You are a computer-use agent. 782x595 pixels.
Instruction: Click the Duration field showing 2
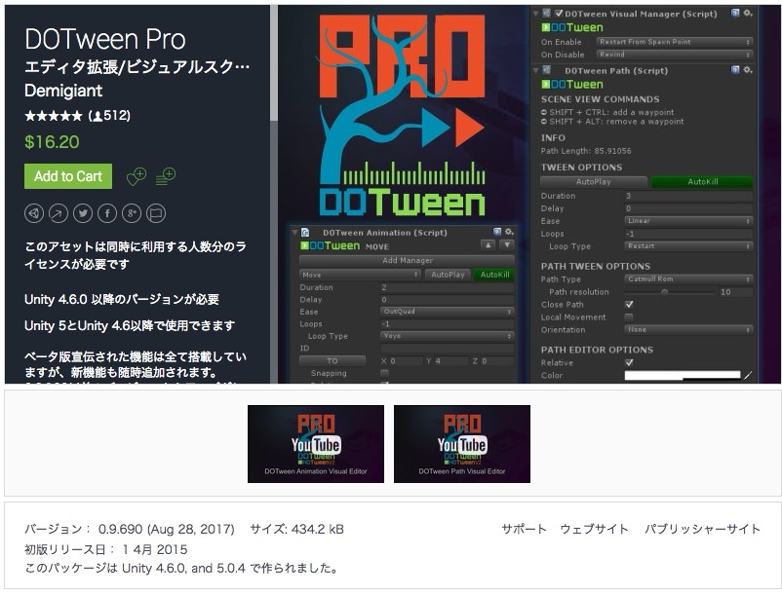(x=448, y=287)
